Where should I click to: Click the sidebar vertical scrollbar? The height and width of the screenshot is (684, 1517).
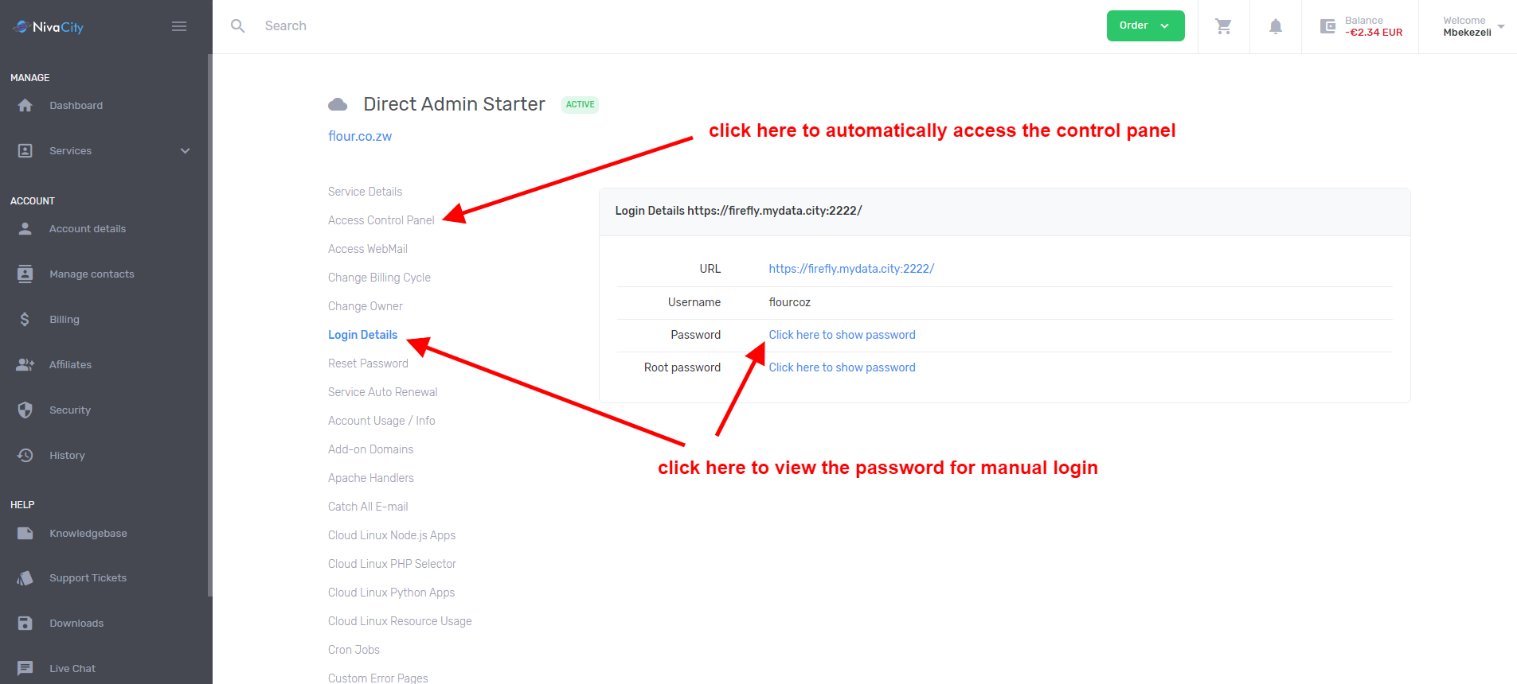[x=209, y=325]
